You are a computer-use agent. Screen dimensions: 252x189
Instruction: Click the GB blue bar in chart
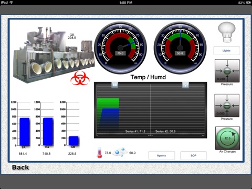tap(73, 141)
